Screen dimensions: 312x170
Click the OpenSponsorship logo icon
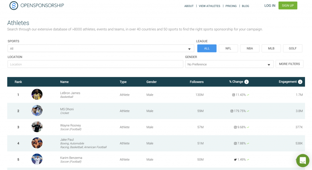pyautogui.click(x=14, y=5)
